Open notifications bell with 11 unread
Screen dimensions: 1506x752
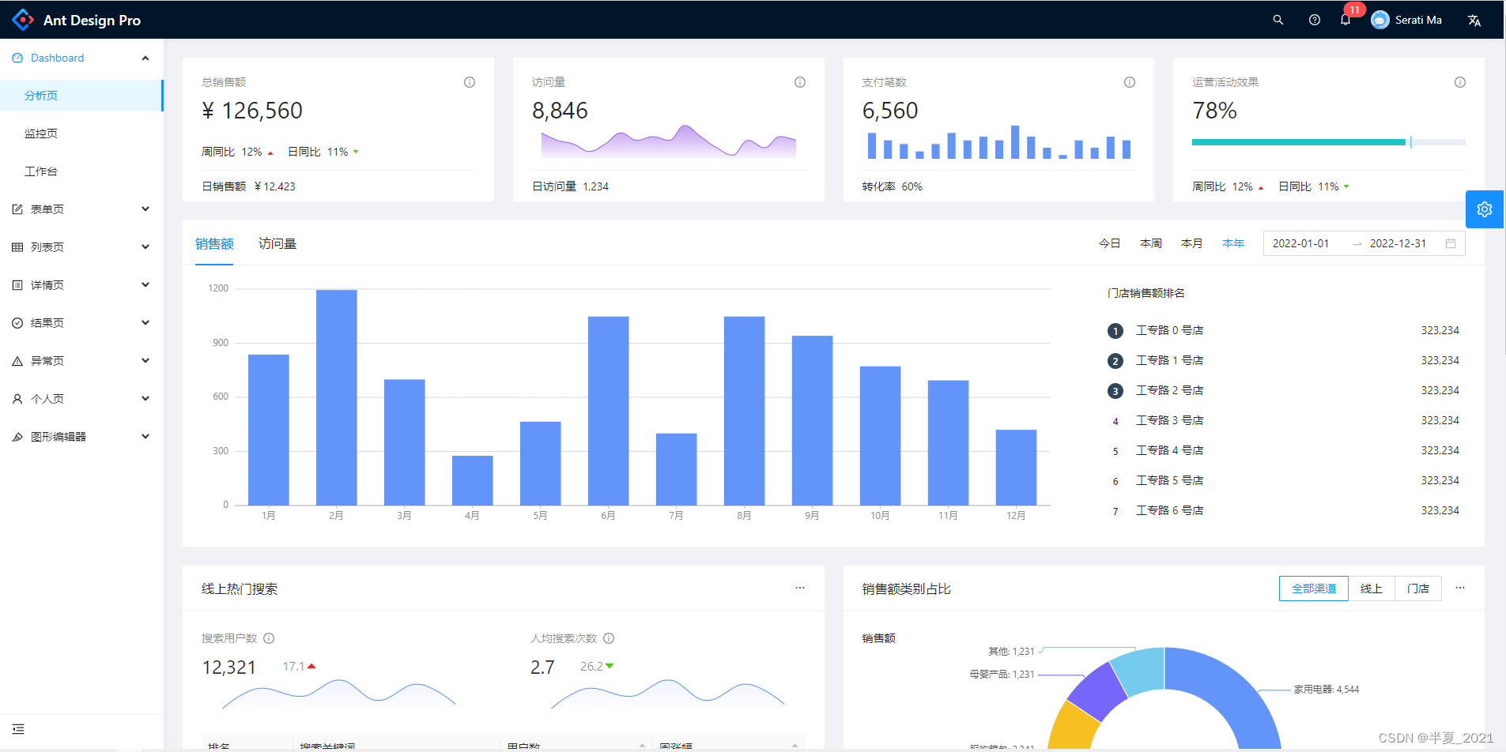[1346, 20]
